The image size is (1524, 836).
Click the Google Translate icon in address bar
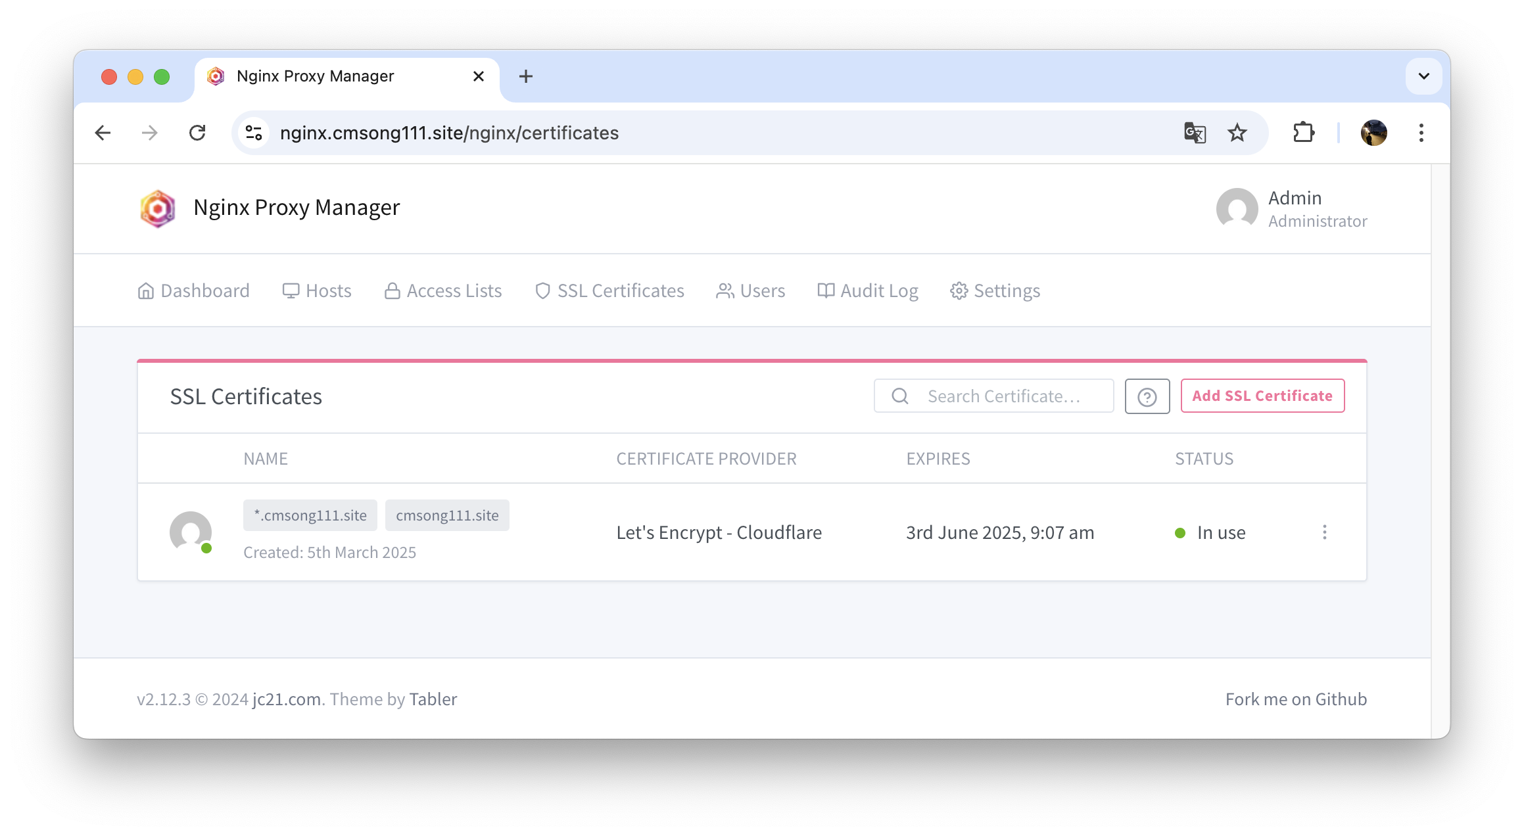tap(1195, 133)
